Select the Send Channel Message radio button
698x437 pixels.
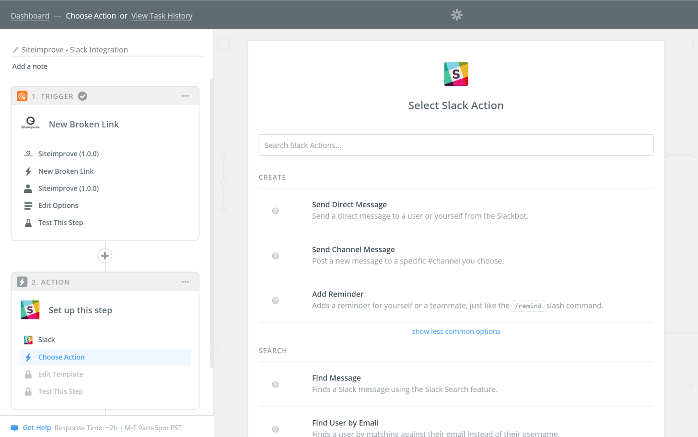click(275, 256)
